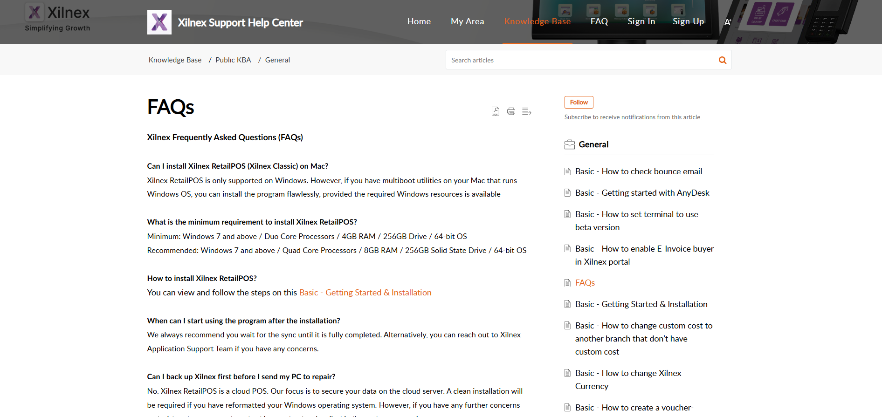This screenshot has width=882, height=417.
Task: Toggle reader view text-lines icon
Action: (527, 111)
